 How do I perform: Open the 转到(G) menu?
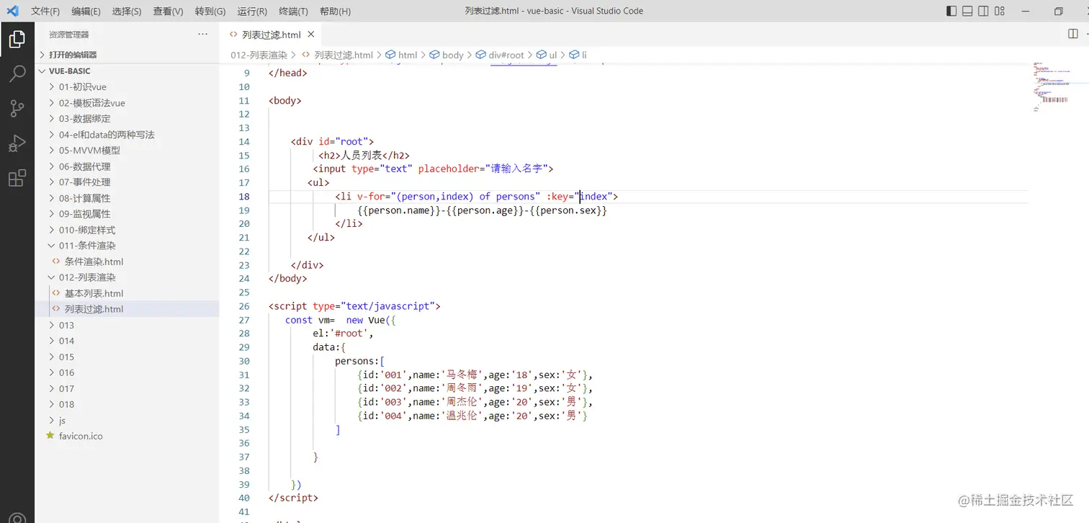(x=210, y=12)
